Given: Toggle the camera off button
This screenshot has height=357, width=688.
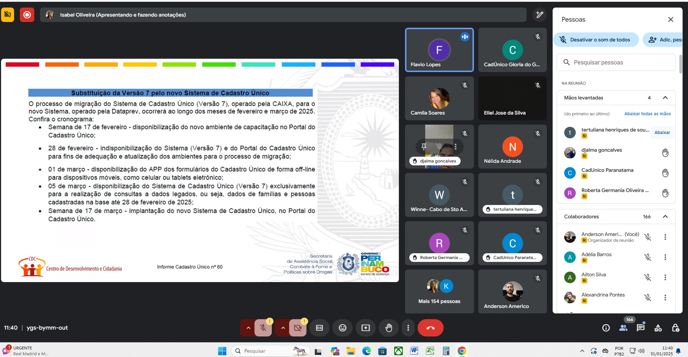Looking at the screenshot, I should coord(297,328).
